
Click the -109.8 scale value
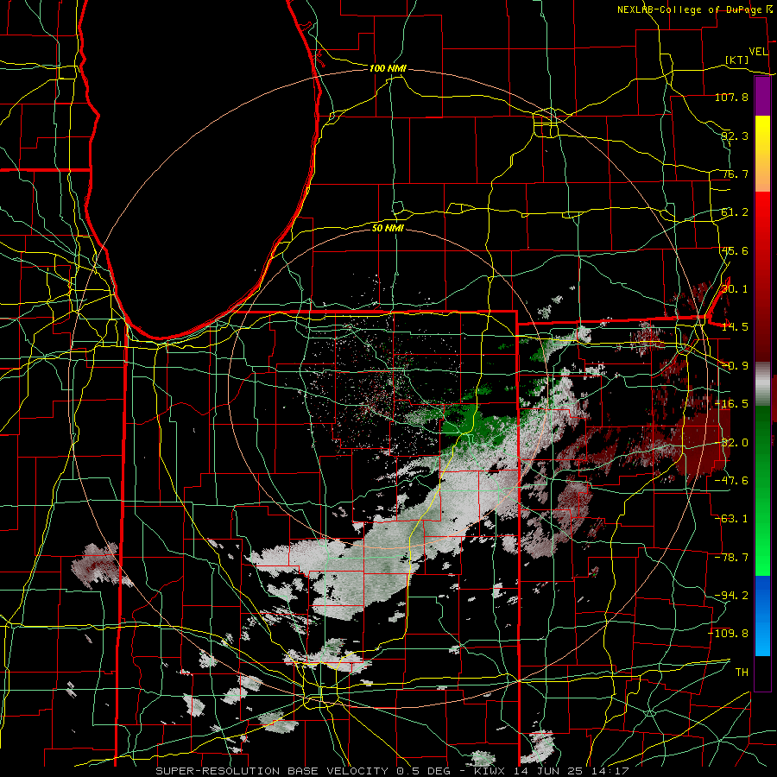pos(729,634)
